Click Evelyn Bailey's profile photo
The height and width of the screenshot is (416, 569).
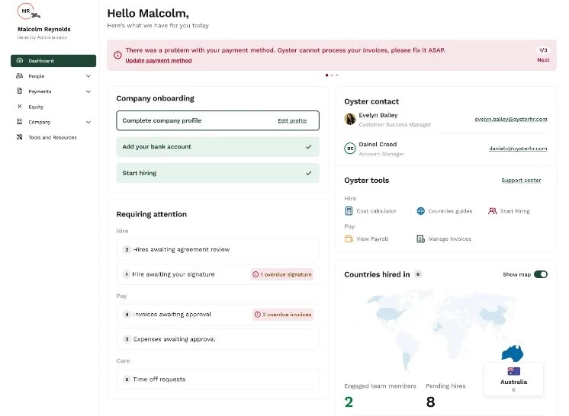click(x=350, y=119)
